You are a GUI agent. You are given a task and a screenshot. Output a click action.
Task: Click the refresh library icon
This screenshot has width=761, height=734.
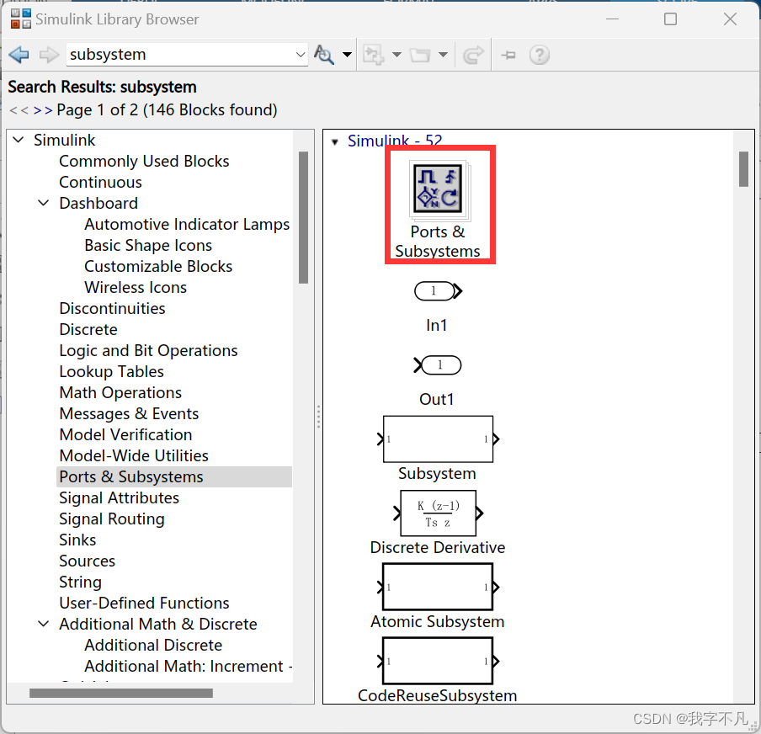coord(473,55)
